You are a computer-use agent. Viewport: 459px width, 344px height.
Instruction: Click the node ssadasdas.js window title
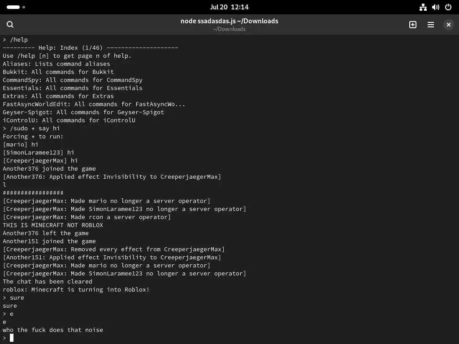coord(229,21)
